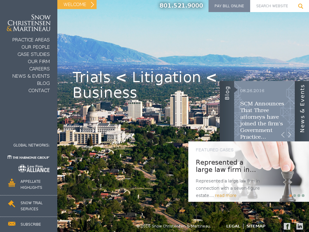Select the third featured case dot
Screen dimensions: 309x232
tap(299, 195)
